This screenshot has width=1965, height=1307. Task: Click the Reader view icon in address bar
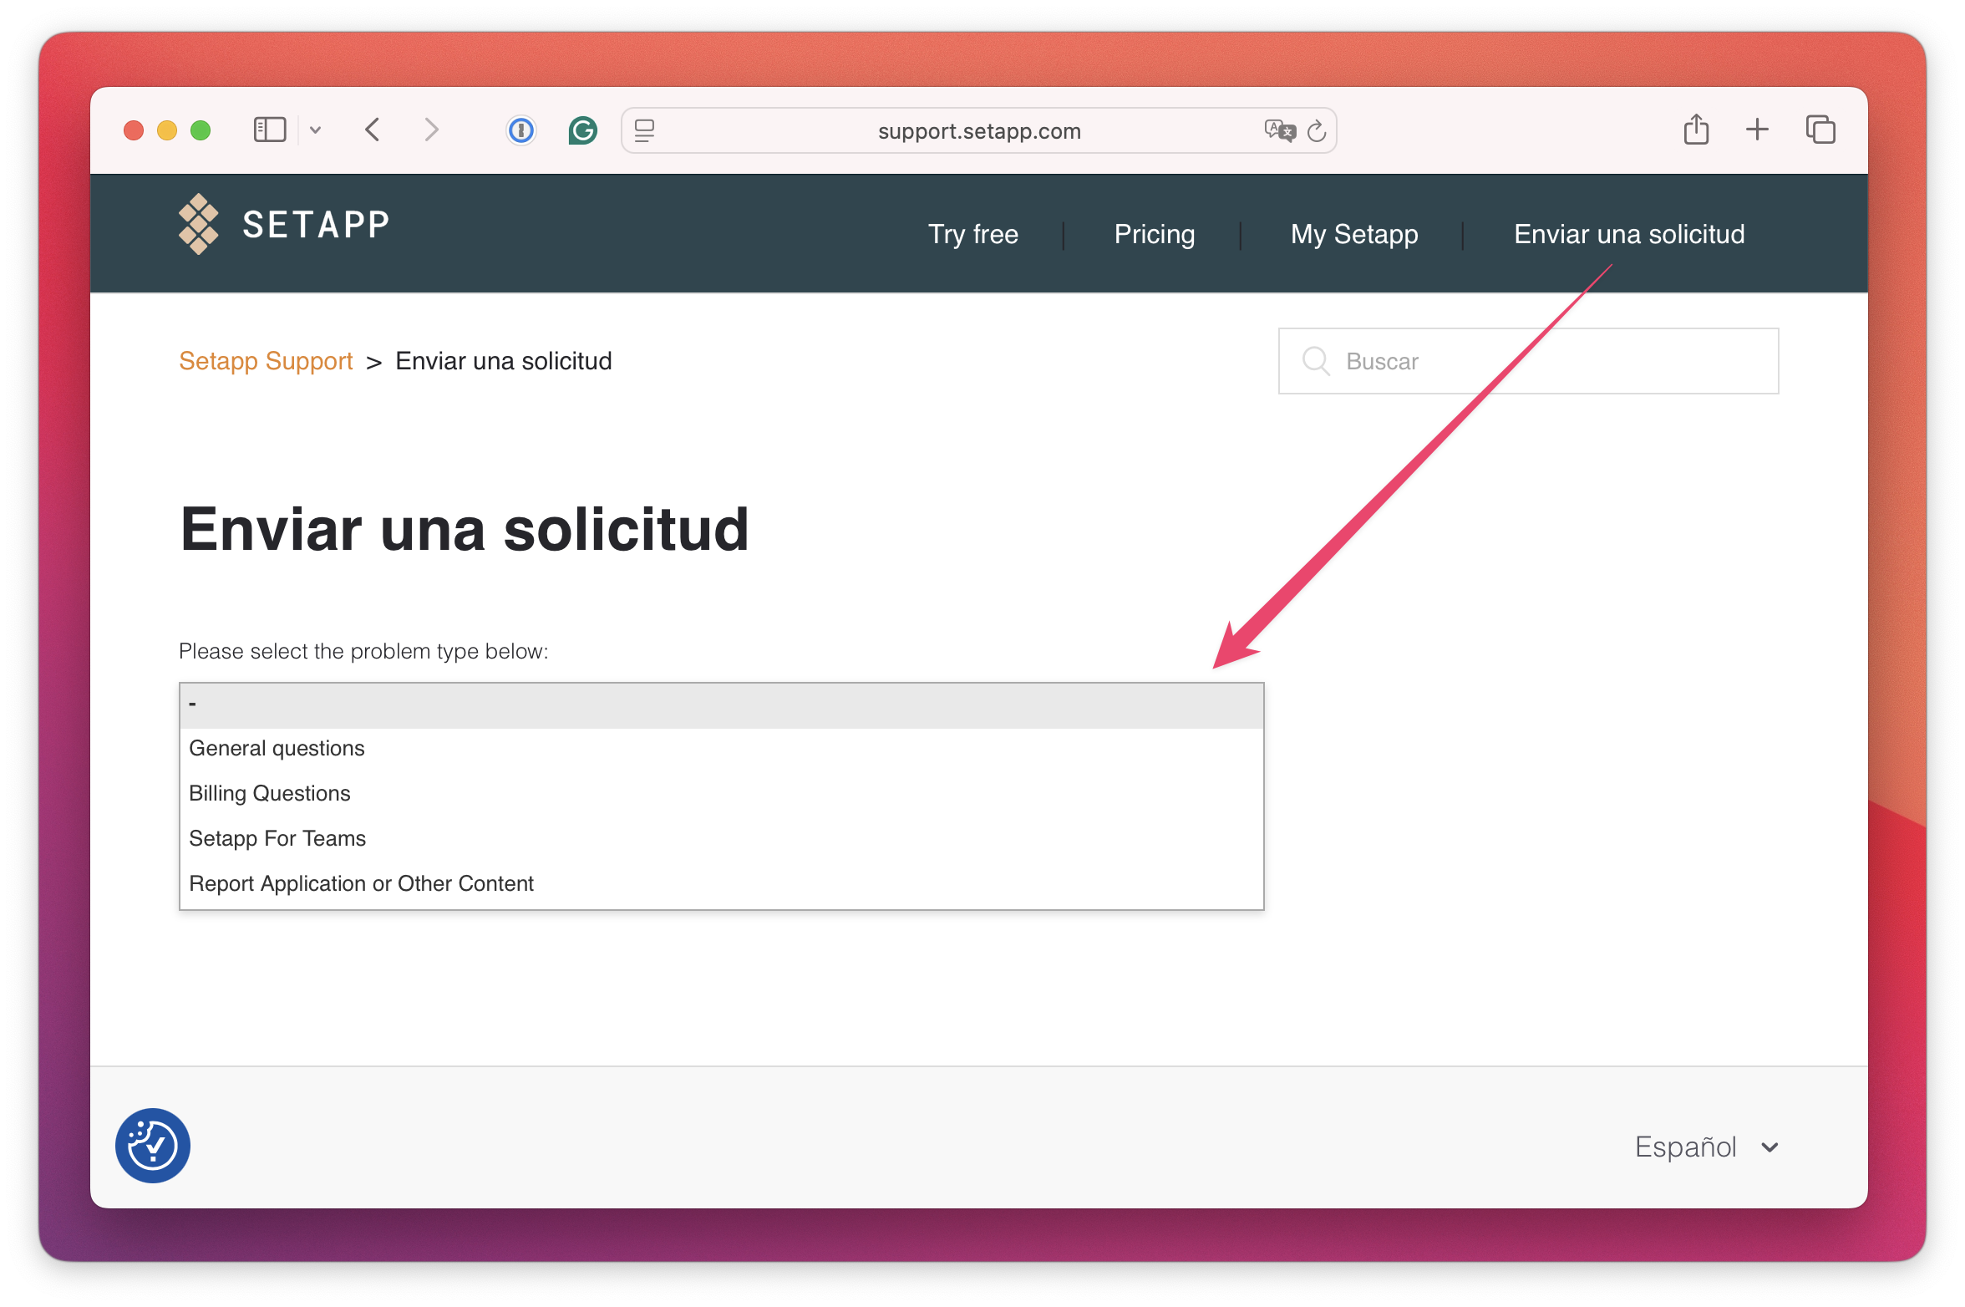pyautogui.click(x=644, y=130)
